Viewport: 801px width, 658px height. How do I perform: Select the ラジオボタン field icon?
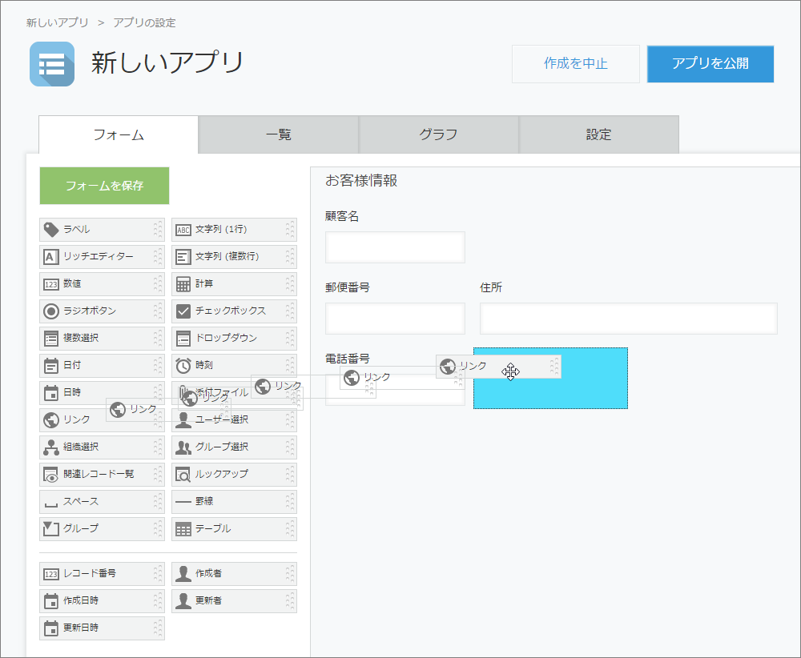point(50,311)
